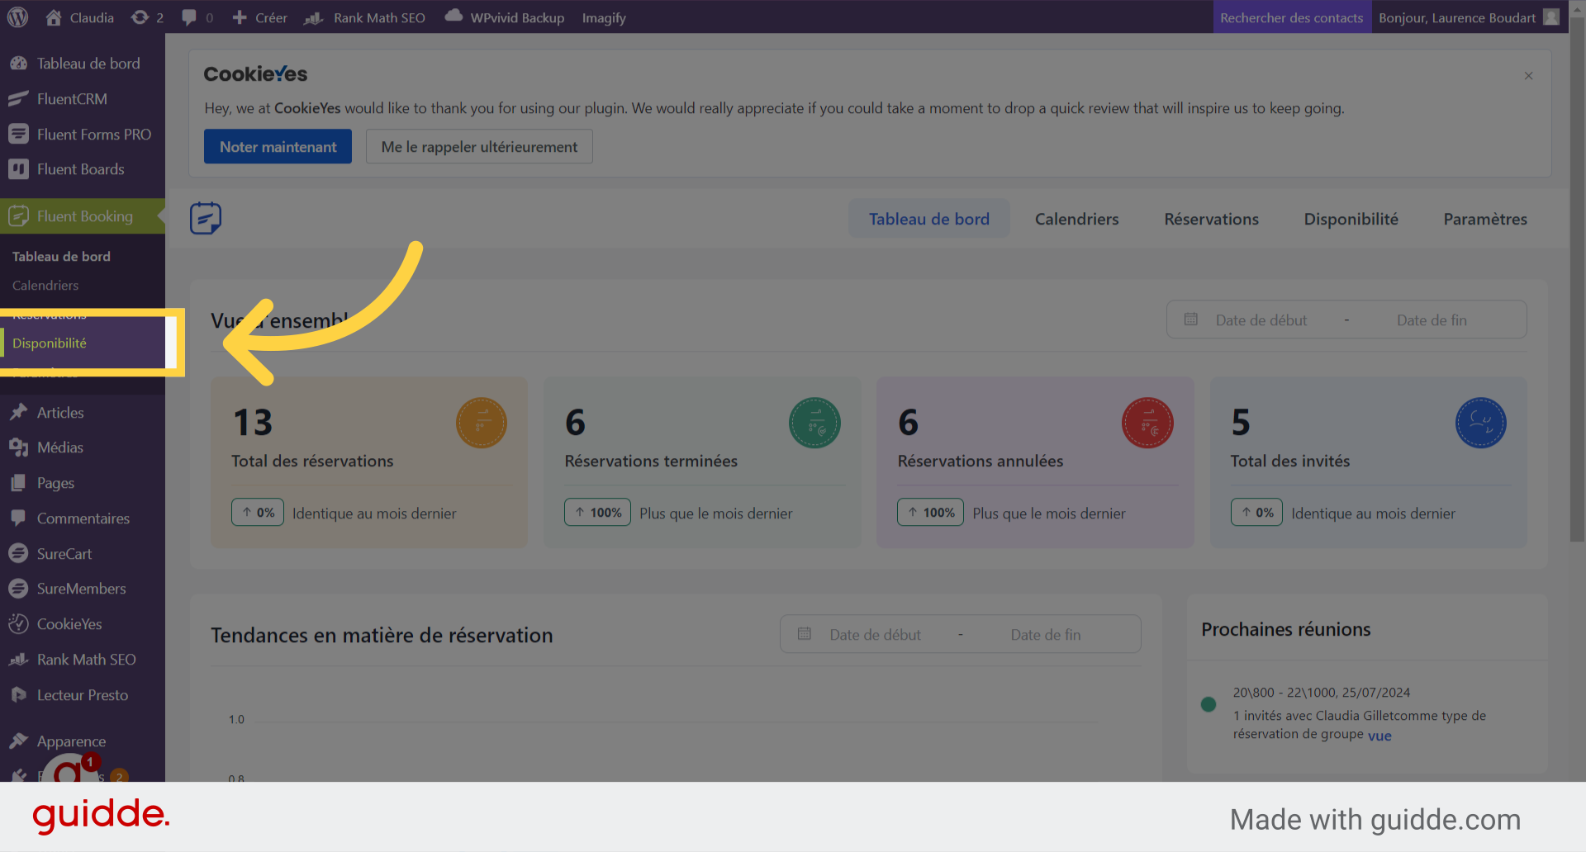This screenshot has width=1586, height=852.
Task: Click the orange Total des réservations icon
Action: pyautogui.click(x=482, y=423)
